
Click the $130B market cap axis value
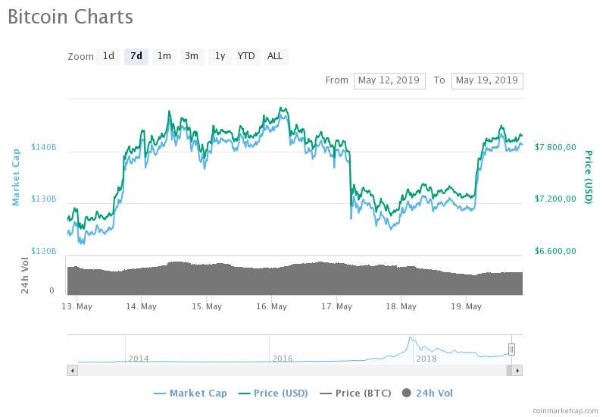pos(44,199)
